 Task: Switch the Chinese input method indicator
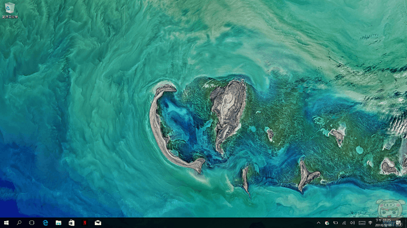pyautogui.click(x=370, y=223)
